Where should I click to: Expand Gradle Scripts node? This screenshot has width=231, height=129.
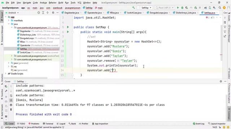pos(6,73)
